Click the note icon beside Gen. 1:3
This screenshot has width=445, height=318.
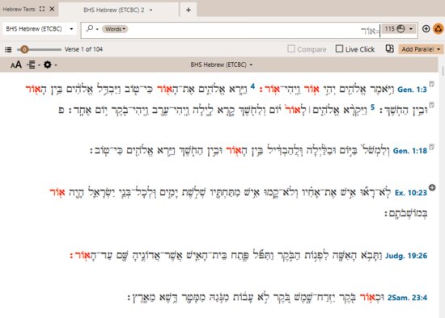pos(432,84)
